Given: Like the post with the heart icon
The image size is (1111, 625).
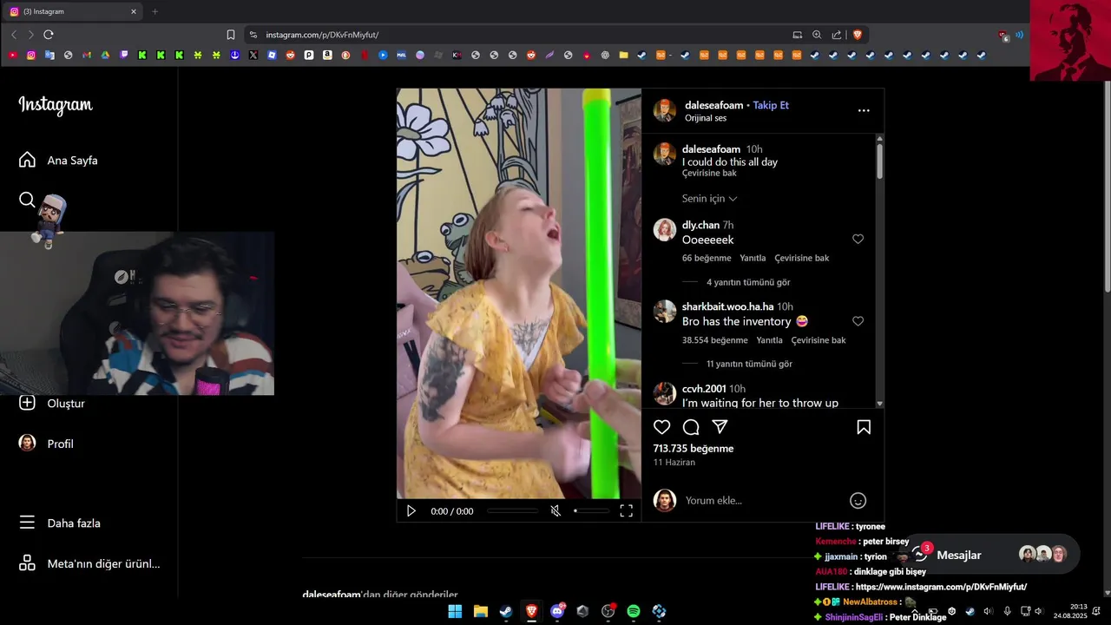Looking at the screenshot, I should click(x=662, y=427).
